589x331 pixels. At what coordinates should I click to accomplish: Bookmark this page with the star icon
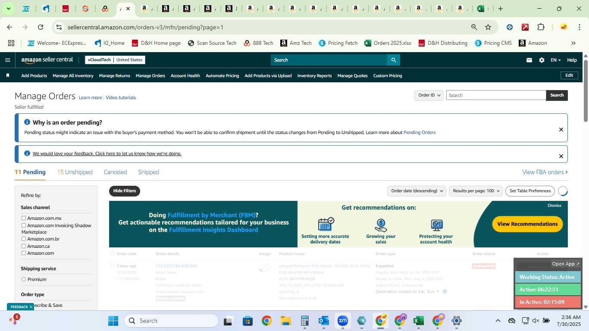488,27
